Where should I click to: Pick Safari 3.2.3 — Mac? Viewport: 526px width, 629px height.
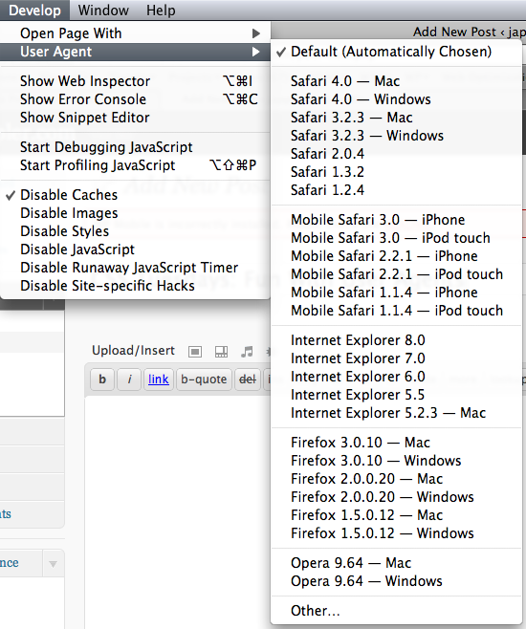[396, 118]
